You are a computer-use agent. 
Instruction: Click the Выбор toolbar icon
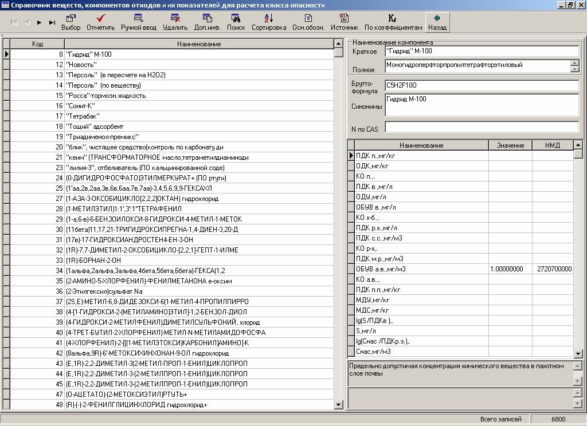point(71,19)
